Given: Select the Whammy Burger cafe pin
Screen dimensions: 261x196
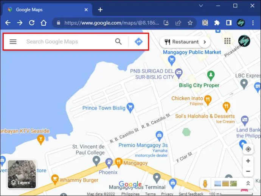Looking at the screenshot, I should [54, 179].
